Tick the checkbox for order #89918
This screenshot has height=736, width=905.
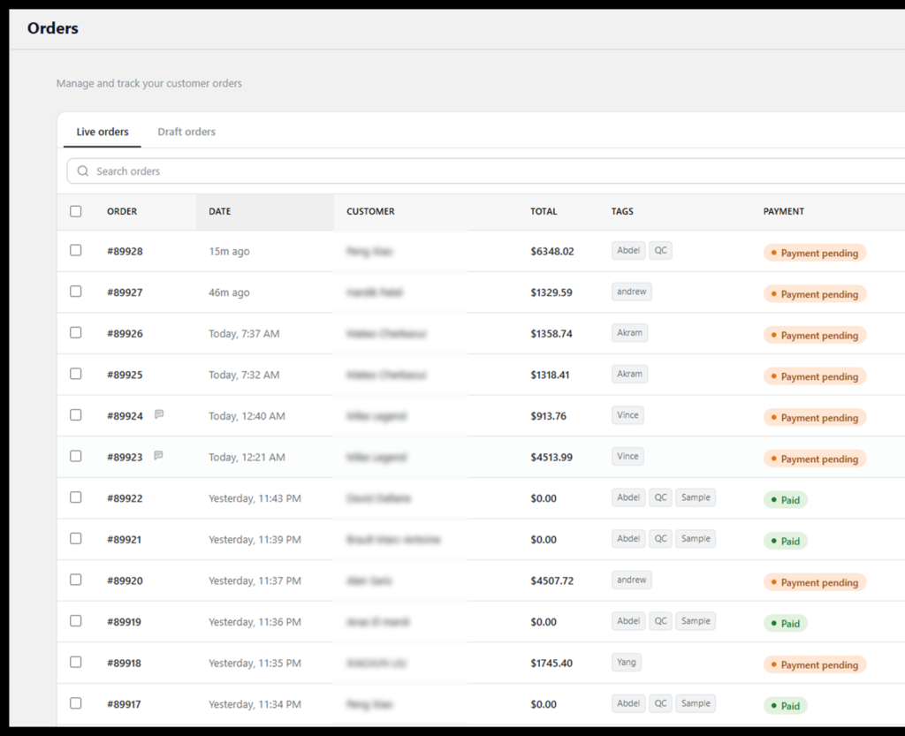(76, 662)
